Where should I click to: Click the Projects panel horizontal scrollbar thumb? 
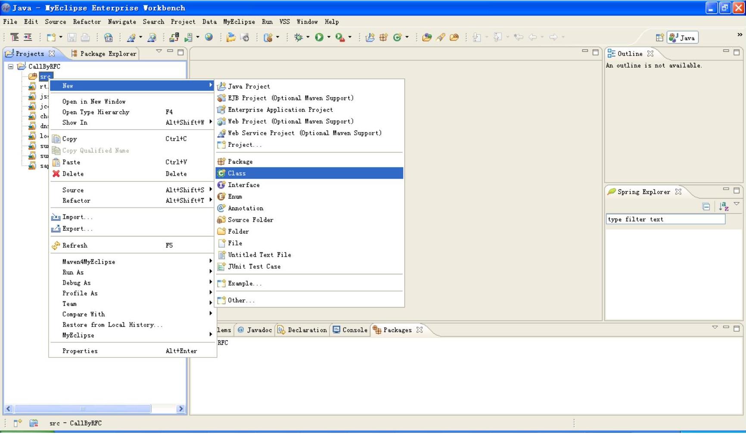point(82,409)
